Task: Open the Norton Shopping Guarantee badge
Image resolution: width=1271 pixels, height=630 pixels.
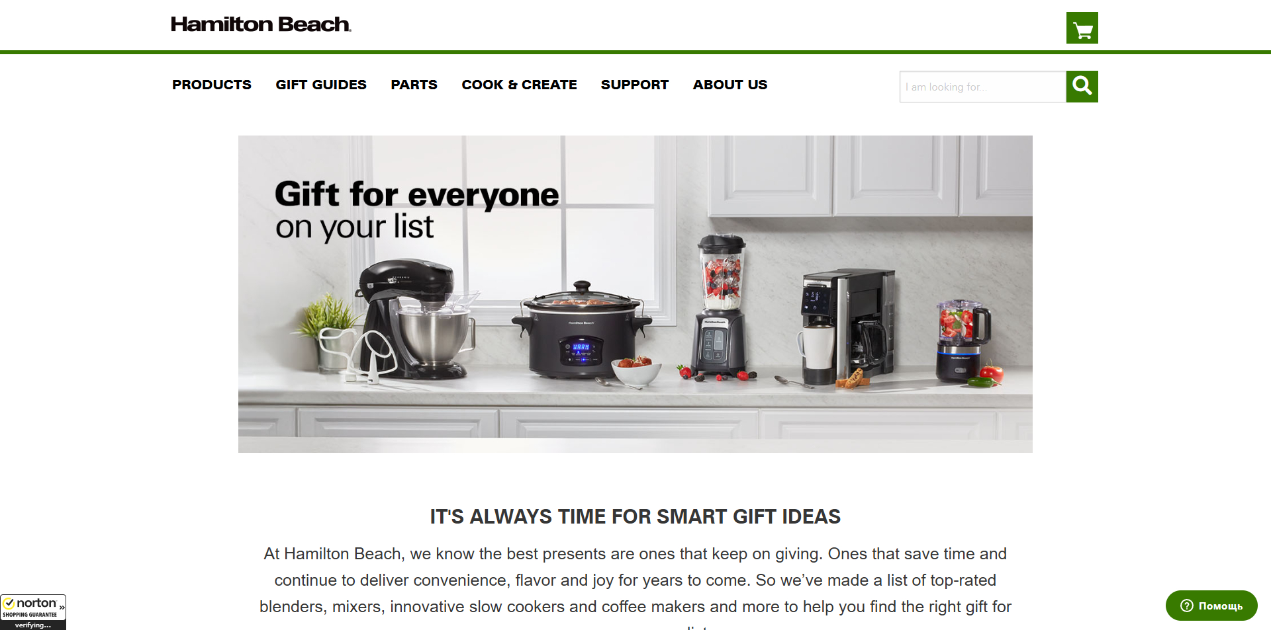Action: (x=33, y=612)
